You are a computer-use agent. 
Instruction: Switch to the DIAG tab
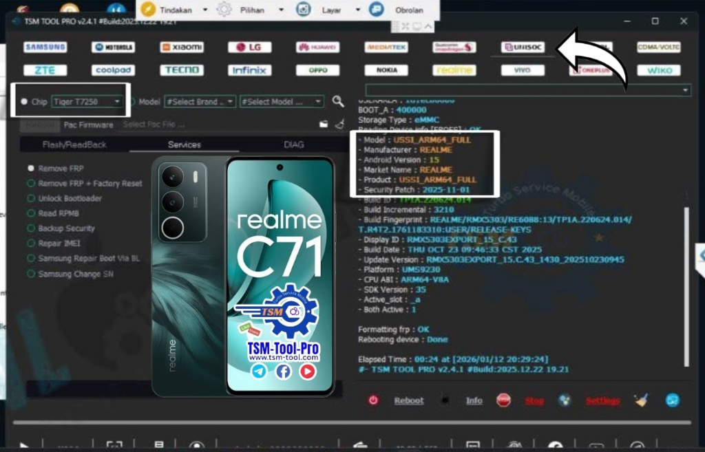pyautogui.click(x=294, y=144)
